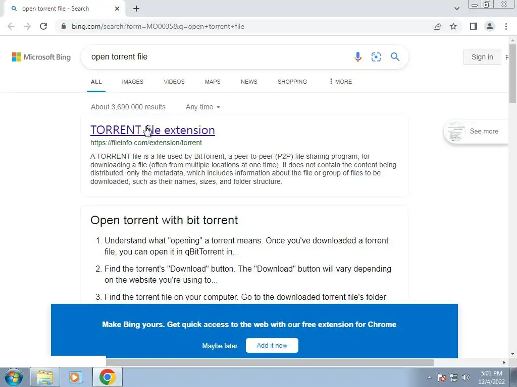Show hidden tray icons arrow
The image size is (517, 387).
click(429, 377)
